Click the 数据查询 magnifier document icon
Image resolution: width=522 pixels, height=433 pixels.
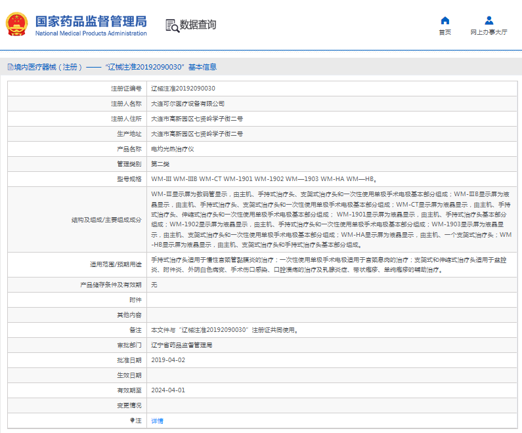[x=172, y=26]
